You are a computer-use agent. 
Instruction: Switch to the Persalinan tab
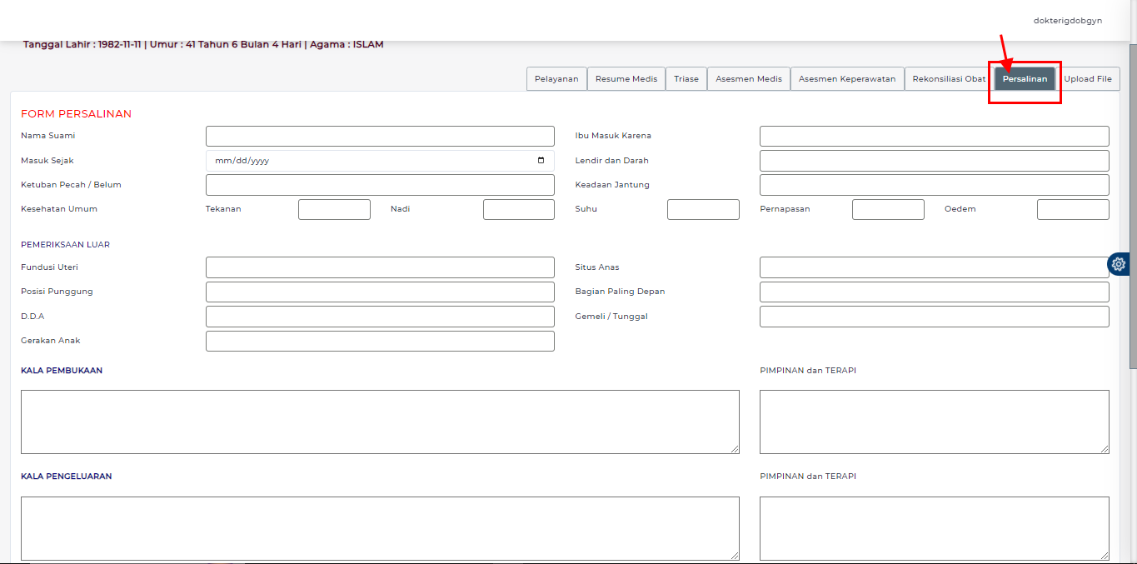pos(1025,78)
